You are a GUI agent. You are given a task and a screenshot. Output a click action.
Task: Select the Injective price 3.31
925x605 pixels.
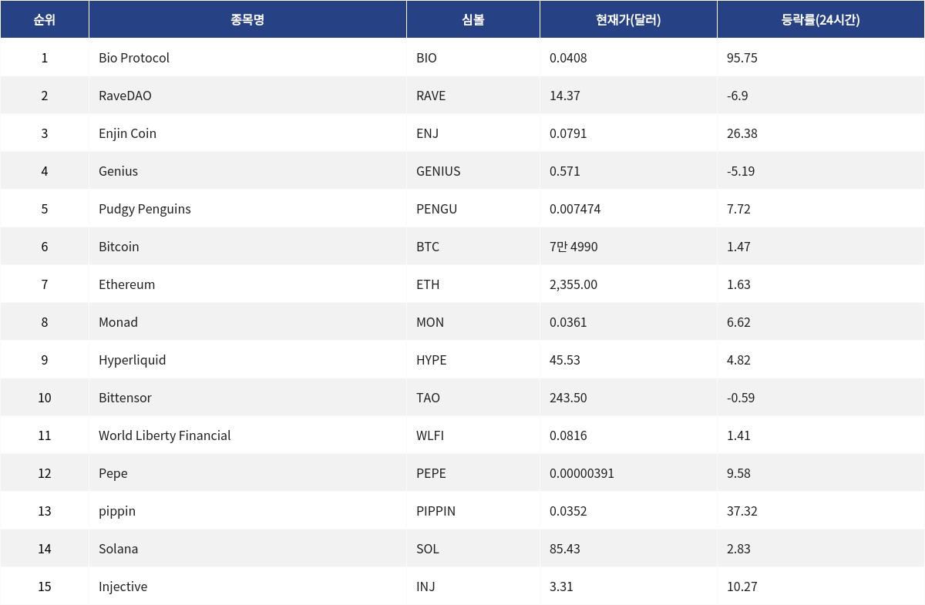pos(561,587)
